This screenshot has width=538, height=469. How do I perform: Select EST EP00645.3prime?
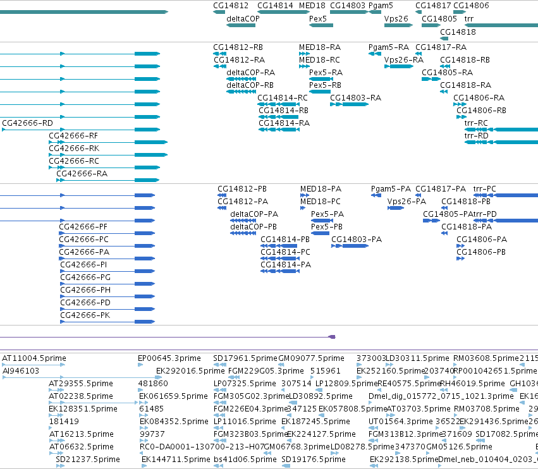coord(169,358)
